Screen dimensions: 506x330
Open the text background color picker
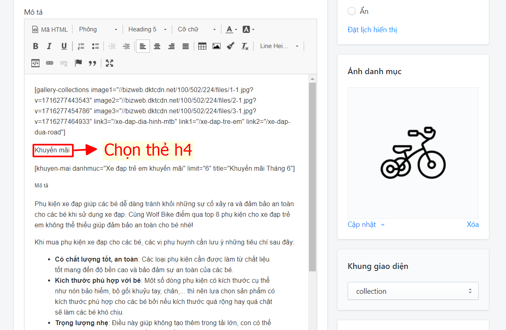coord(248,29)
